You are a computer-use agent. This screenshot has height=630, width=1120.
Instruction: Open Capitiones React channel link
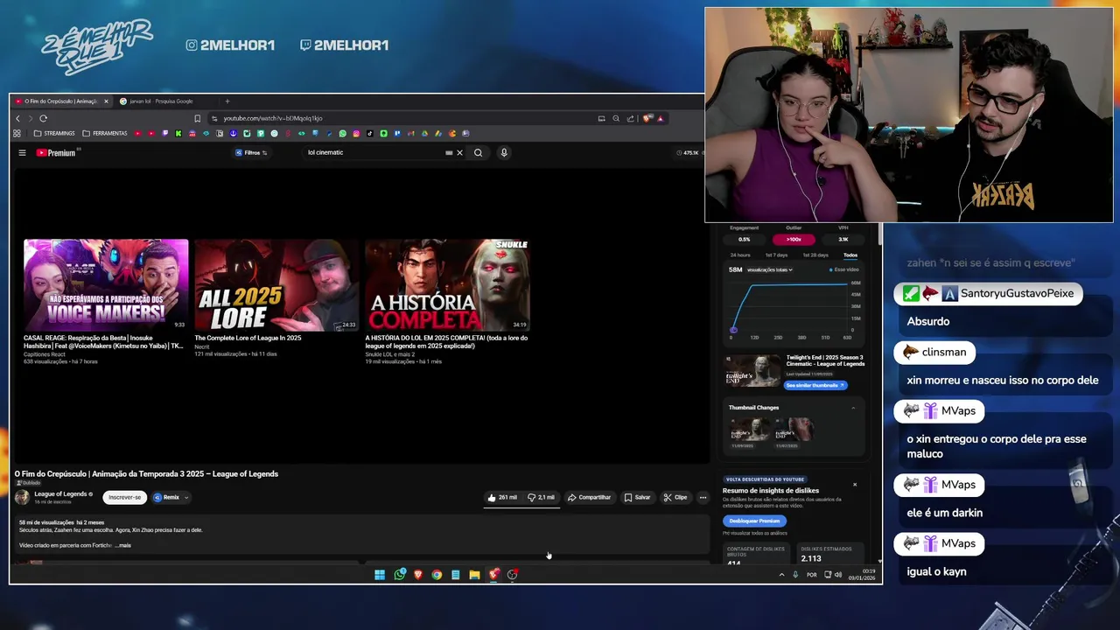[44, 354]
